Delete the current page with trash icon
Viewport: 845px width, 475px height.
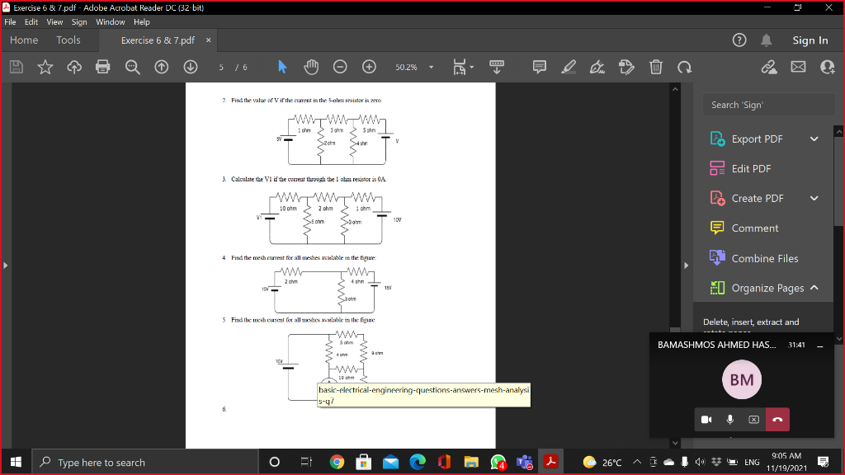coord(655,67)
